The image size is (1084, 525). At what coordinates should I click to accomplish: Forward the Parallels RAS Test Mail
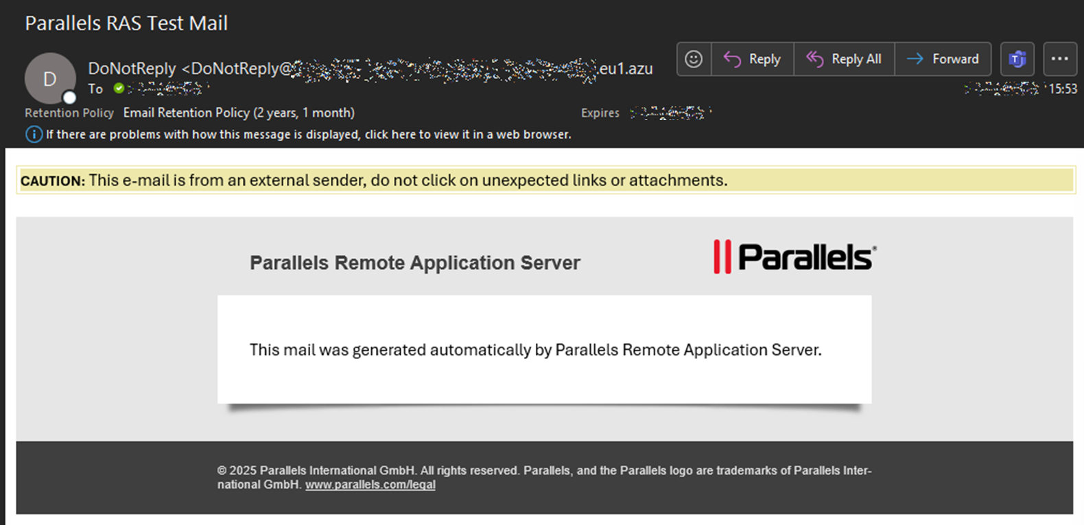943,59
